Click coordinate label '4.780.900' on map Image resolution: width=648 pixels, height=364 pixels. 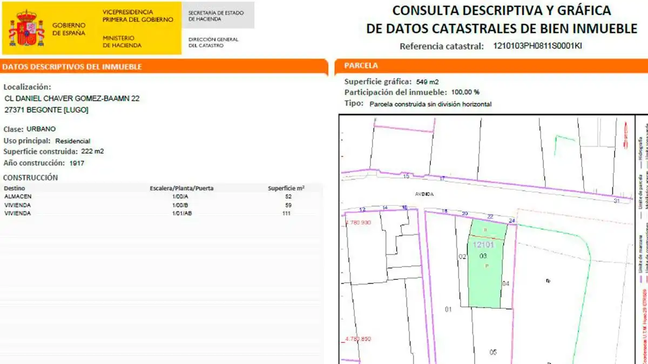click(357, 223)
